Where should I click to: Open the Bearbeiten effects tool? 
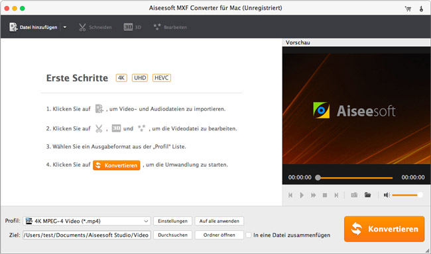(x=170, y=27)
